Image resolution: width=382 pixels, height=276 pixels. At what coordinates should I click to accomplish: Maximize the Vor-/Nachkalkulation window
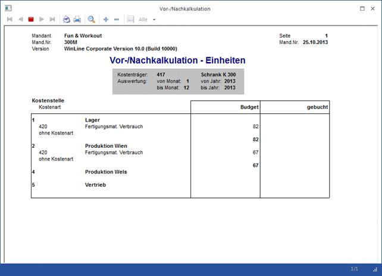[x=363, y=9]
